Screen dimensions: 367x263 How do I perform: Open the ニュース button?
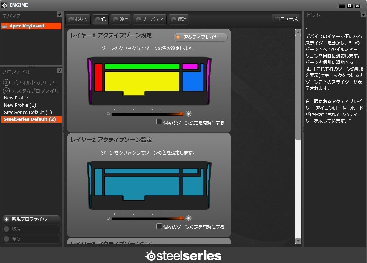click(286, 19)
